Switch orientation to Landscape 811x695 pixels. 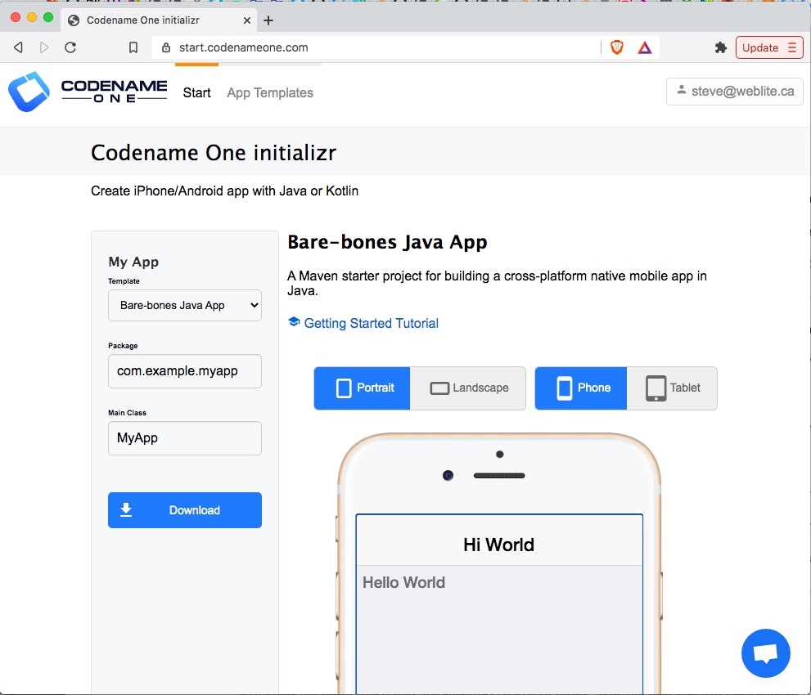click(x=467, y=388)
